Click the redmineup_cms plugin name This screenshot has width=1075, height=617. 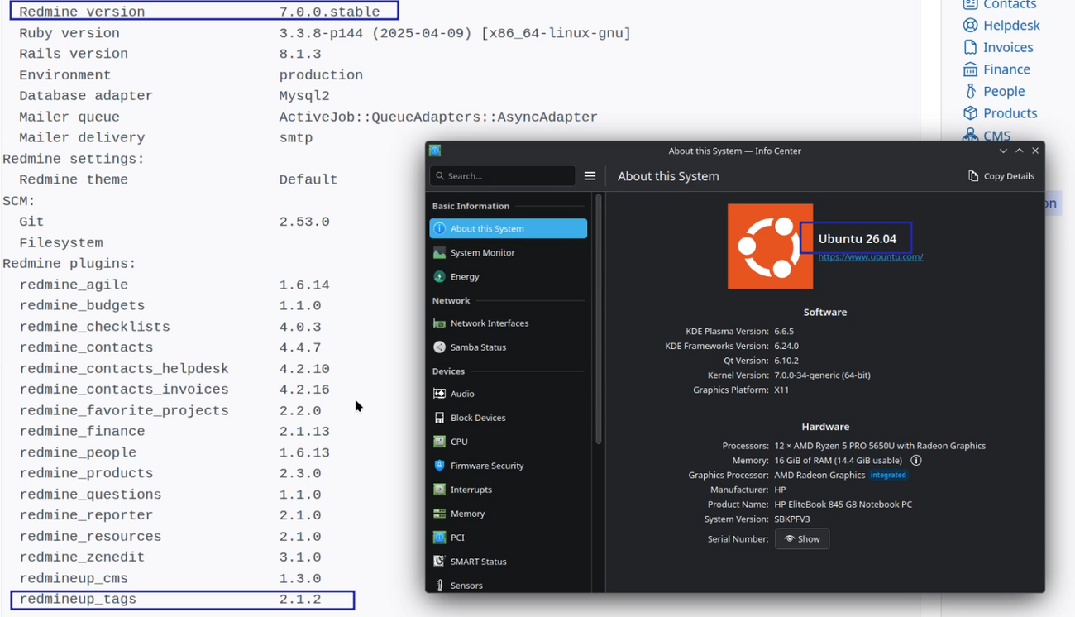click(74, 579)
